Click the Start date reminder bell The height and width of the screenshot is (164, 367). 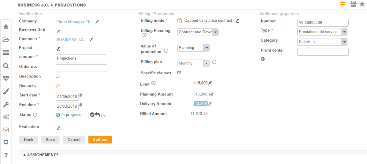[81, 95]
